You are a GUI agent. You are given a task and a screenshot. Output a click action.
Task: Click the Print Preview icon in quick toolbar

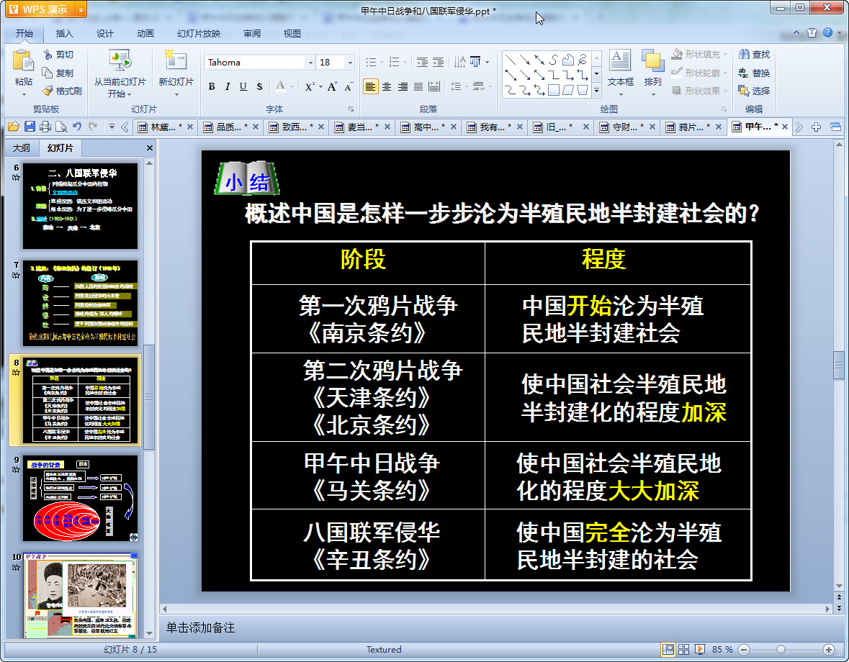click(x=61, y=127)
